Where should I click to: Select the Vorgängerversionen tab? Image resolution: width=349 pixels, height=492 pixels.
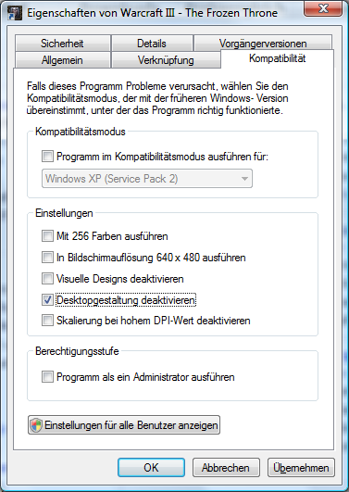click(263, 43)
